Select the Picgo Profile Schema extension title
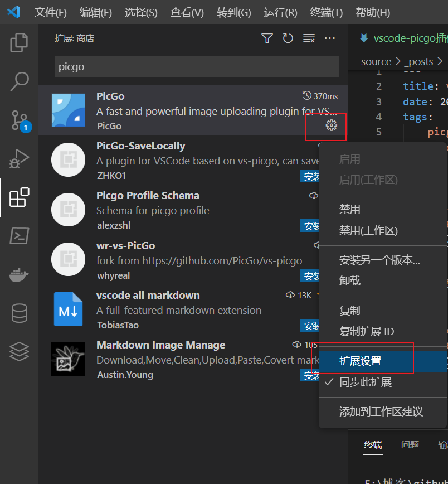This screenshot has height=484, width=448. pos(148,196)
